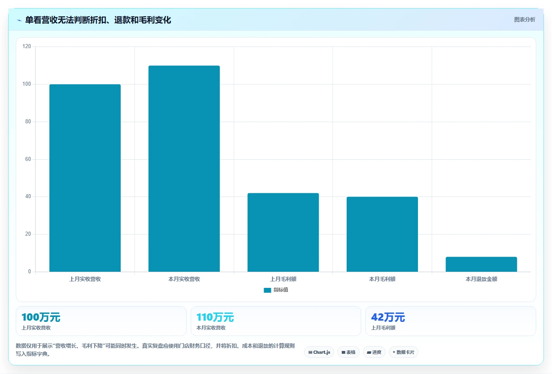The image size is (552, 374).
Task: Open the 42万元 data card
Action: (x=451, y=321)
